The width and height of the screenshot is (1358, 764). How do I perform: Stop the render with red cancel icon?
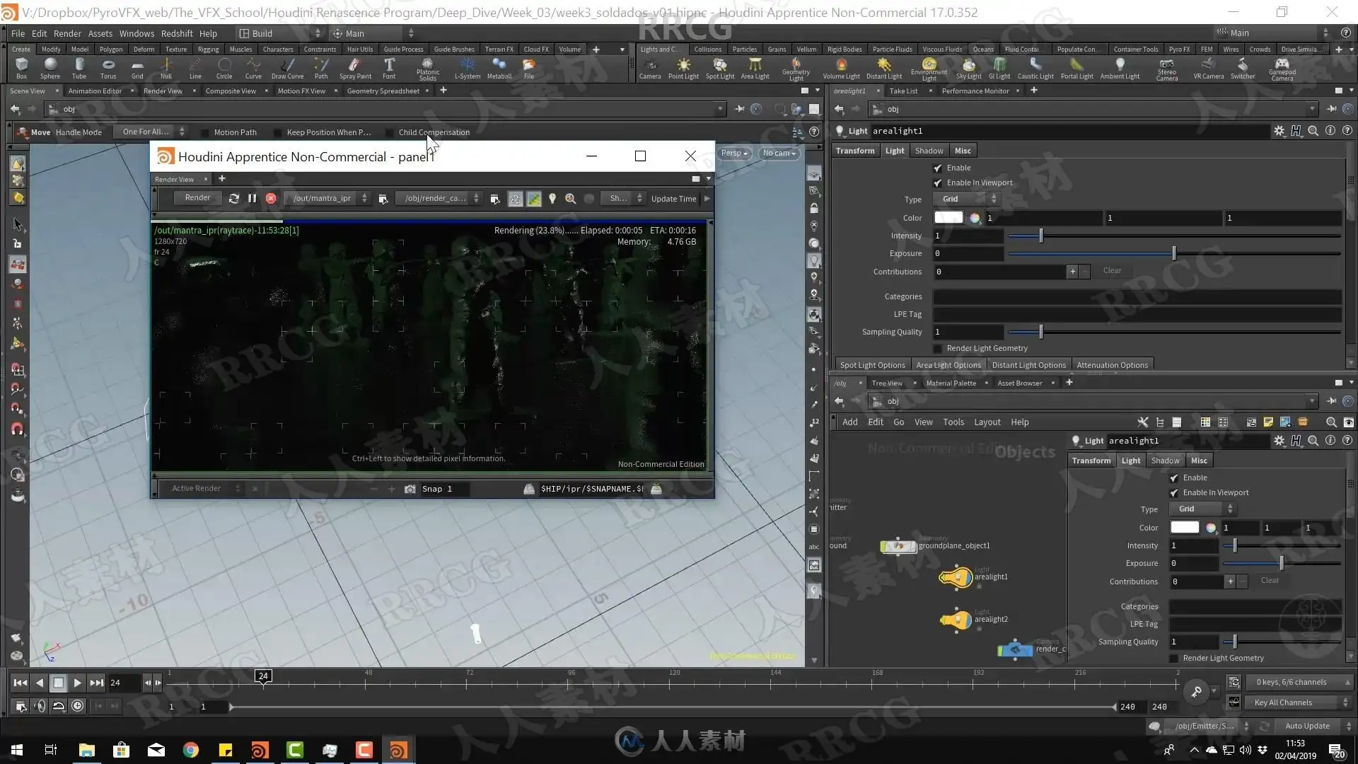(x=271, y=199)
